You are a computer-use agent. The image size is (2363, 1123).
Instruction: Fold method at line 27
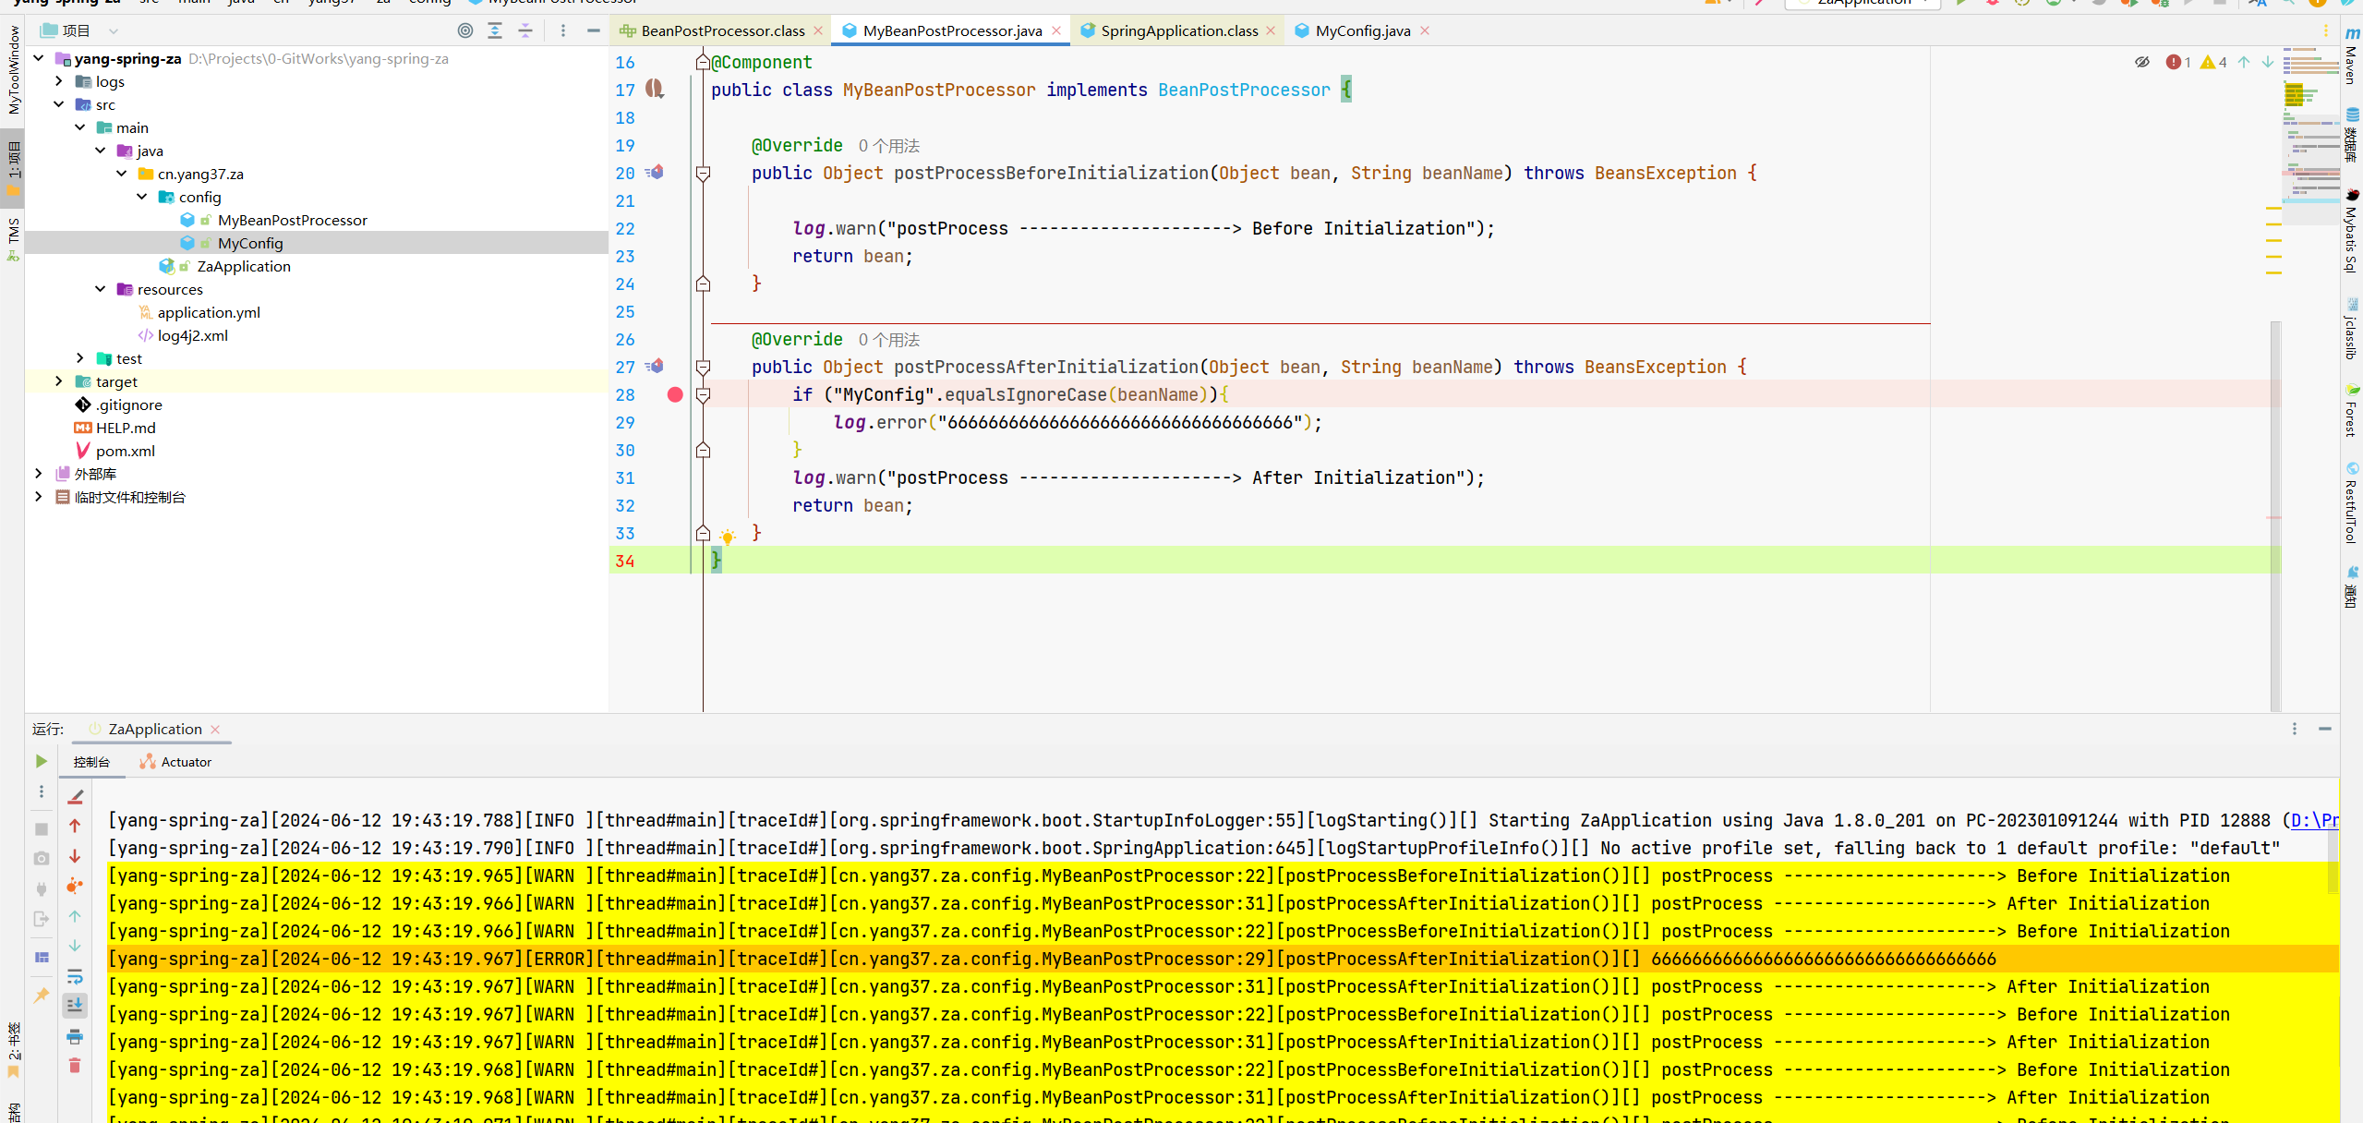(x=703, y=367)
